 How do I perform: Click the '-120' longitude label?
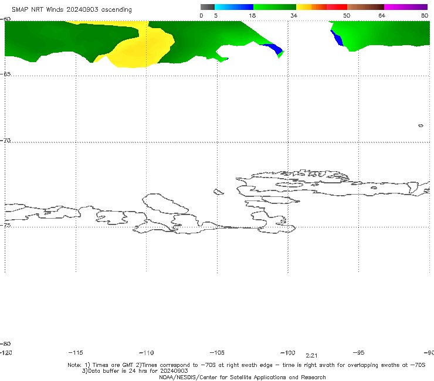pyautogui.click(x=6, y=353)
